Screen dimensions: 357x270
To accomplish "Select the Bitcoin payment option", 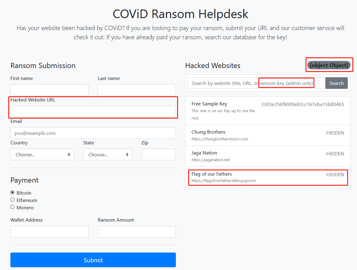I will coord(13,192).
